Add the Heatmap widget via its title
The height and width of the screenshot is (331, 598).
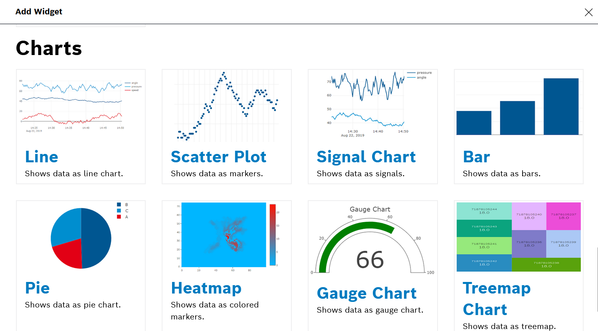click(x=206, y=288)
